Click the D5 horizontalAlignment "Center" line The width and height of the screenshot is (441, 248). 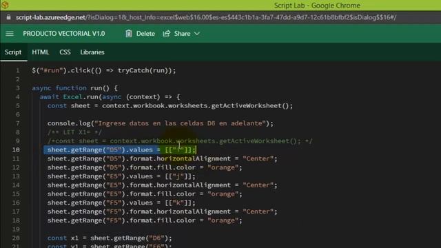pos(163,158)
